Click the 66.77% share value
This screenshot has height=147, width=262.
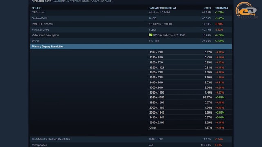208,98
